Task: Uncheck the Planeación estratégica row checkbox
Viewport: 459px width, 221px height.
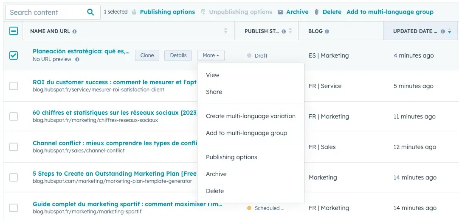Action: pos(14,55)
